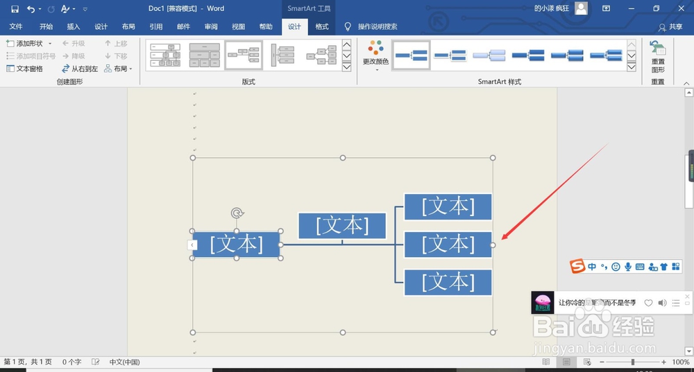
Task: Select the highlighted horizontal hierarchy layout
Action: [x=244, y=55]
